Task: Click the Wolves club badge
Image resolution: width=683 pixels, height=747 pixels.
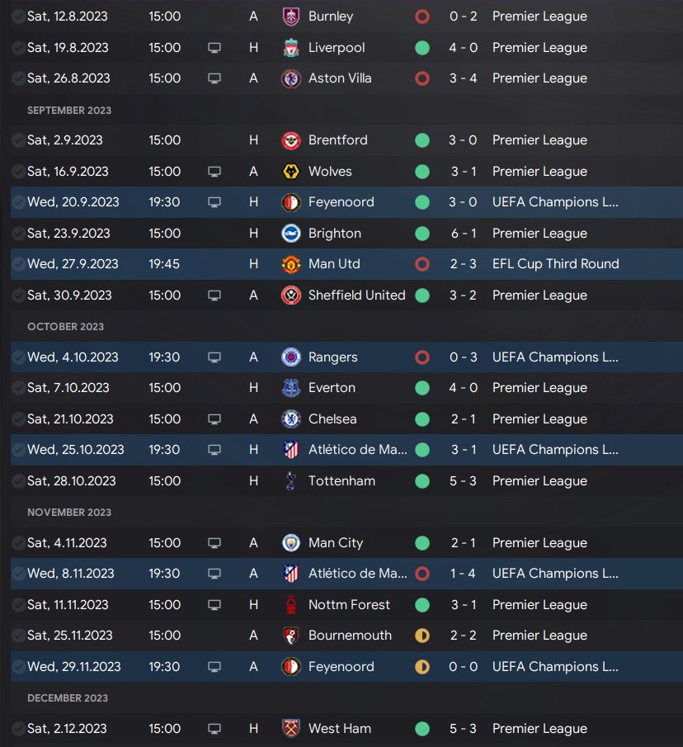Action: [x=290, y=172]
